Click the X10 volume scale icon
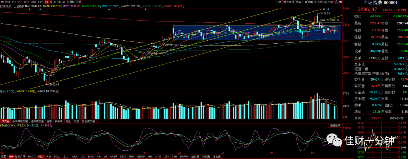The image size is (408, 159). coord(345,117)
